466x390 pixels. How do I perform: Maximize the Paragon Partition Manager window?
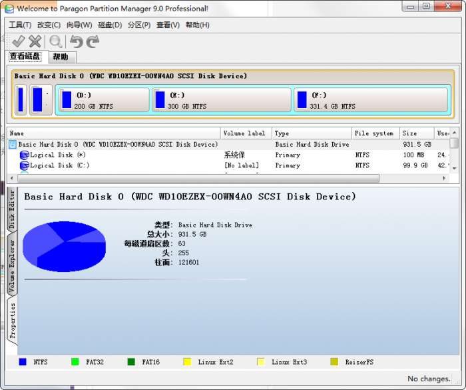[x=426, y=6]
